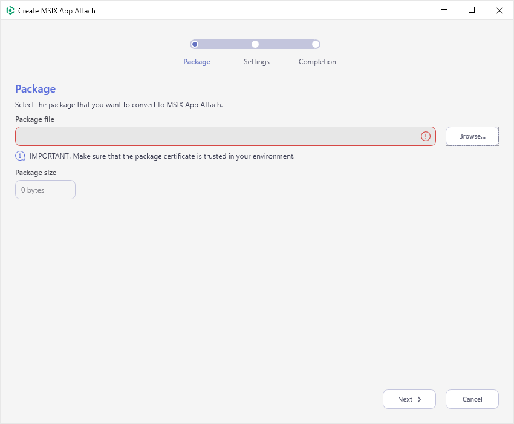
Task: Click the Next button
Action: click(409, 399)
